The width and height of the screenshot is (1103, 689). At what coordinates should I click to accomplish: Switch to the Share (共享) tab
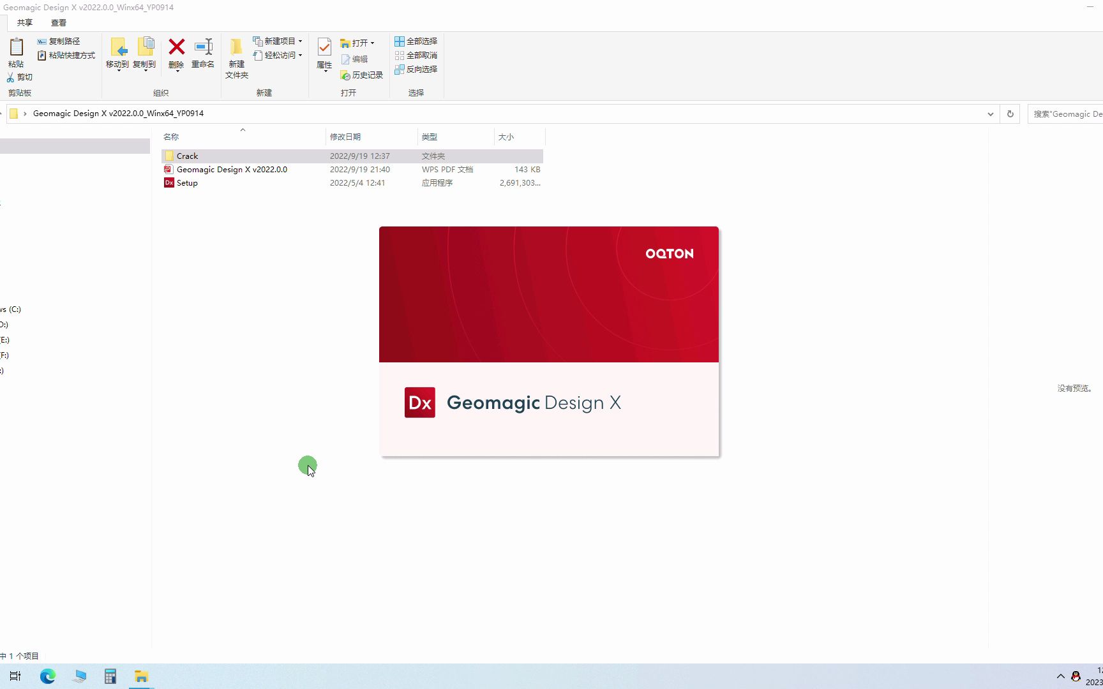(25, 23)
